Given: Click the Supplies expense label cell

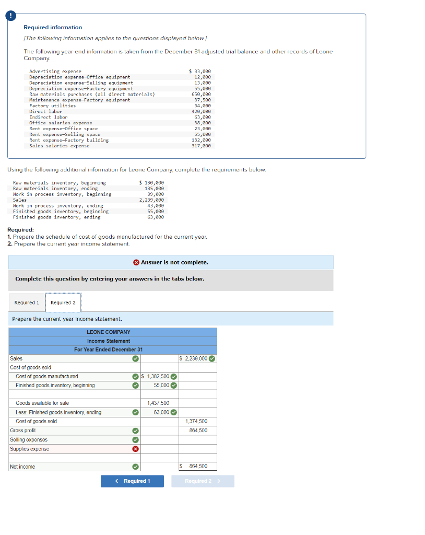Looking at the screenshot, I should coord(75,449).
